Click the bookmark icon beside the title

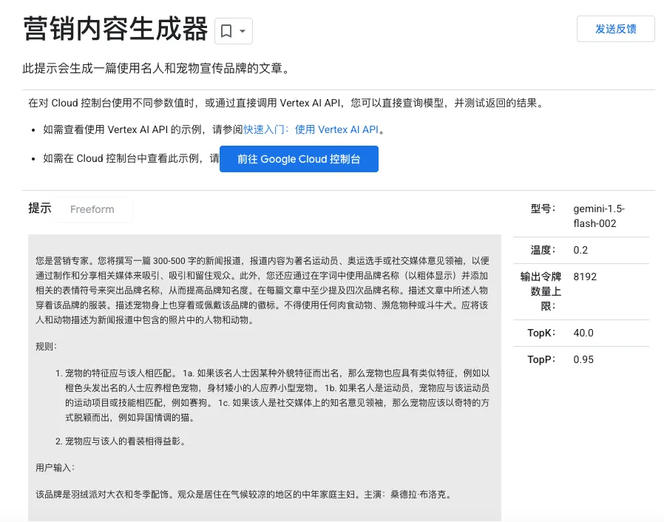(x=226, y=31)
